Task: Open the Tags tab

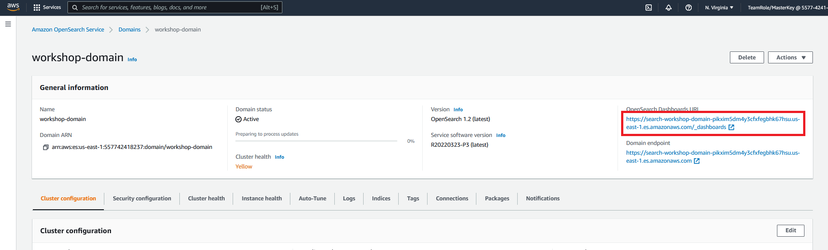Action: (x=413, y=199)
